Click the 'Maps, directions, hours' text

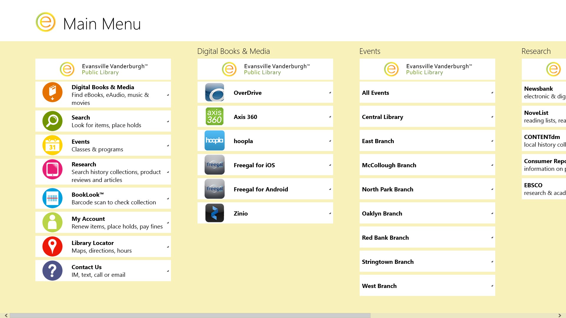(x=102, y=251)
